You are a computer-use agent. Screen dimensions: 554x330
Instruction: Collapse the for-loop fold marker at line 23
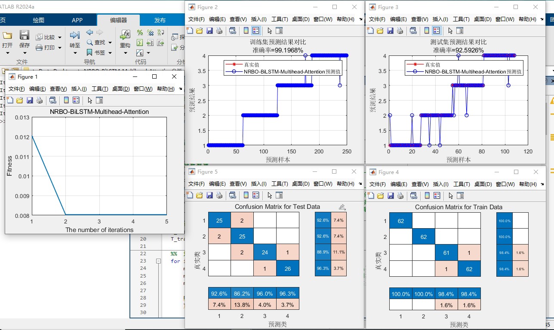coord(158,261)
